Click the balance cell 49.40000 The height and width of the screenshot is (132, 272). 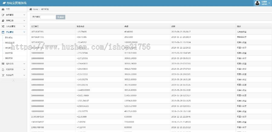[x=129, y=32]
